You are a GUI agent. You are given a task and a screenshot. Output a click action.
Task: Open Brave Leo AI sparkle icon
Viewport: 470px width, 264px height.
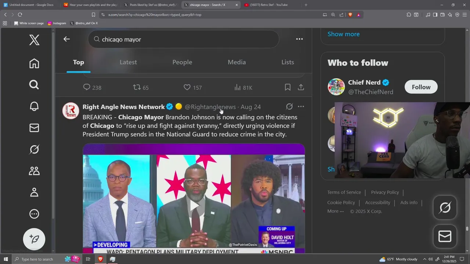pos(450,15)
